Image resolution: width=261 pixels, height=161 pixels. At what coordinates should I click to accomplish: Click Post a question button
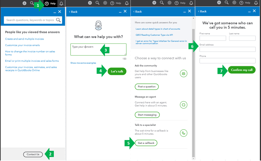pyautogui.click(x=147, y=87)
